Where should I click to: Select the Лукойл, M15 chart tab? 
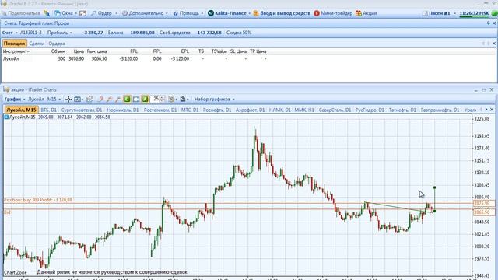coord(21,110)
